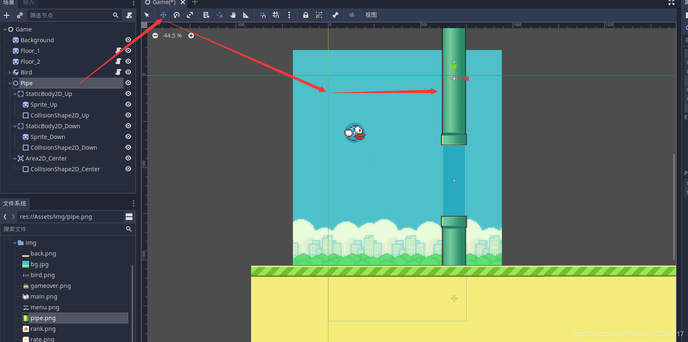The image size is (688, 342).
Task: Open the 文件系统 filesystem tab
Action: click(x=15, y=203)
